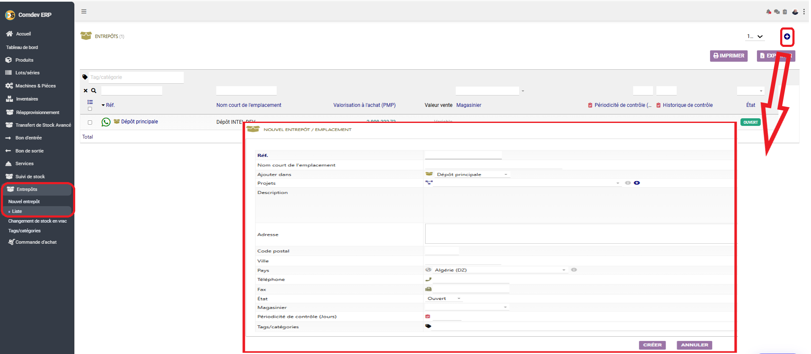The width and height of the screenshot is (811, 354).
Task: Click the Machines & Pièces gears icon
Action: point(9,86)
